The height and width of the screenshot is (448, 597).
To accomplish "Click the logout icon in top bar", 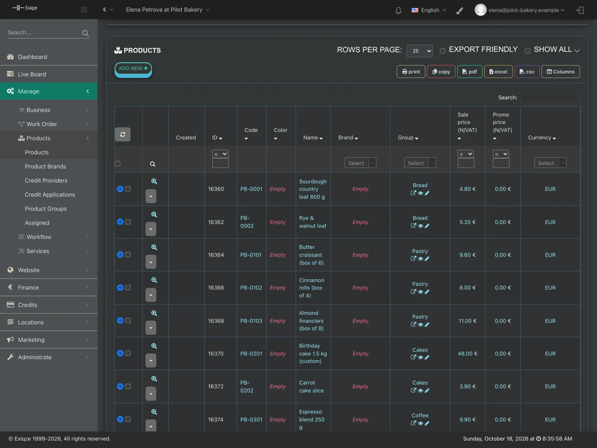I will [580, 10].
